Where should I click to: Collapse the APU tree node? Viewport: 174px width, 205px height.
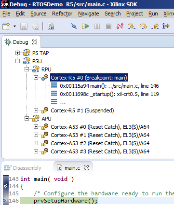[27, 118]
